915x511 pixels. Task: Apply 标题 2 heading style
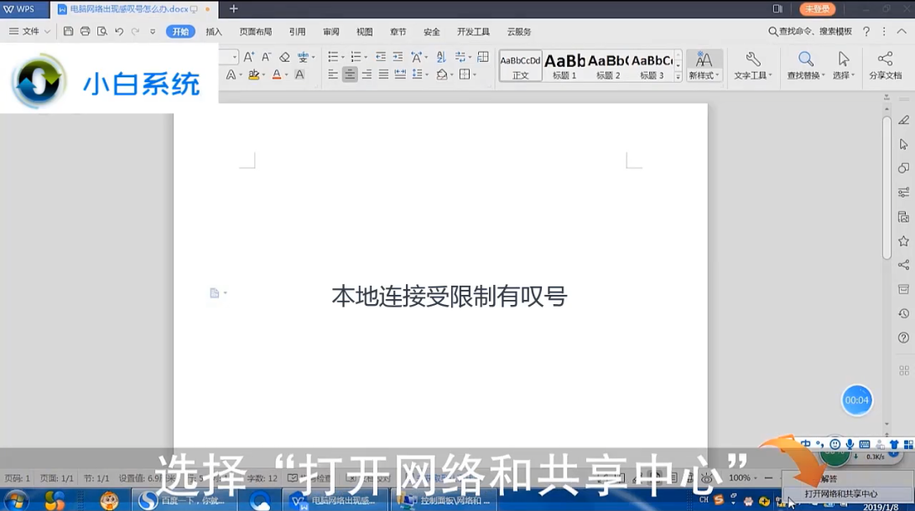[608, 66]
